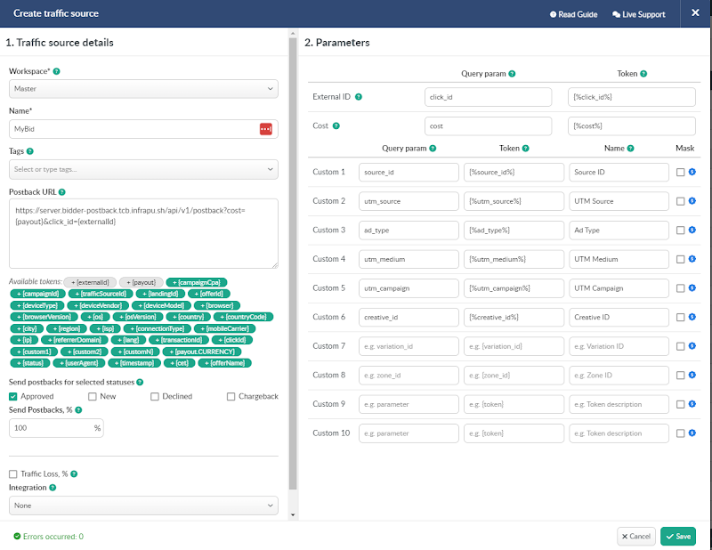This screenshot has height=550, width=712.
Task: Open Live Support chat
Action: tap(638, 14)
